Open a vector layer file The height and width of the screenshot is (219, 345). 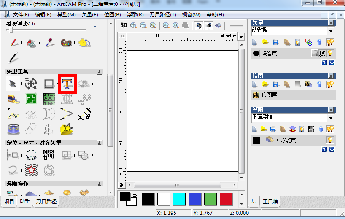(265, 42)
